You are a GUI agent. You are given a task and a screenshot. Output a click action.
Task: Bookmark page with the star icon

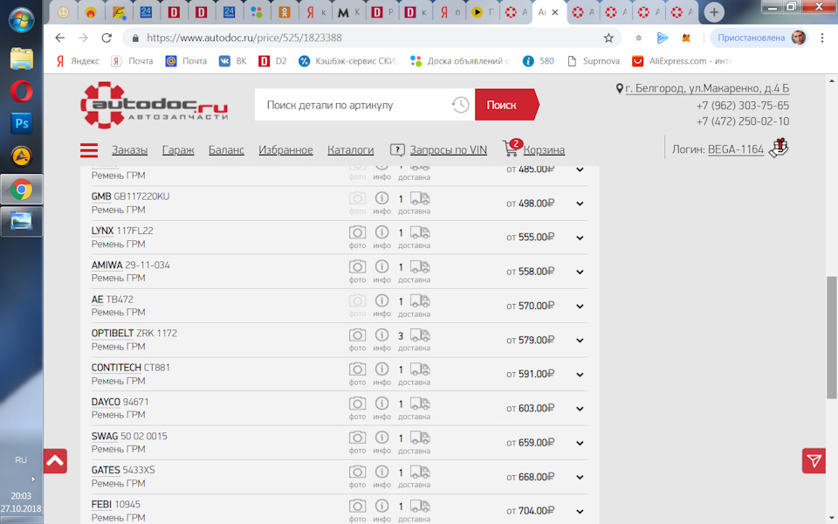pos(608,38)
